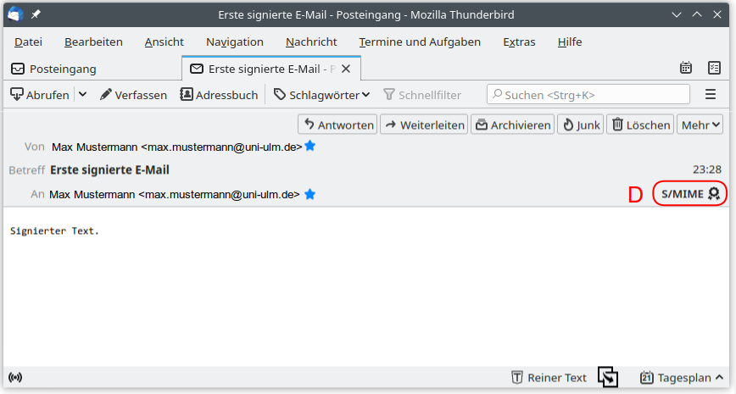Toggle star next to Von sender address
This screenshot has width=736, height=394.
tap(309, 147)
